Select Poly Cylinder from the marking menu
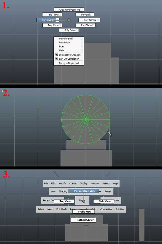 pyautogui.click(x=48, y=20)
